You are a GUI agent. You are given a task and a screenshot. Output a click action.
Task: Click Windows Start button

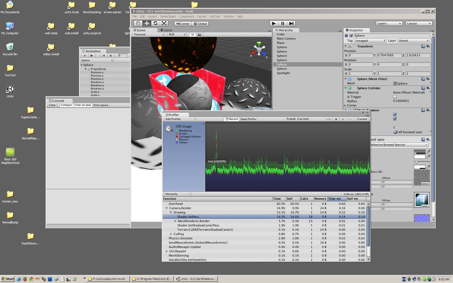(x=8, y=279)
